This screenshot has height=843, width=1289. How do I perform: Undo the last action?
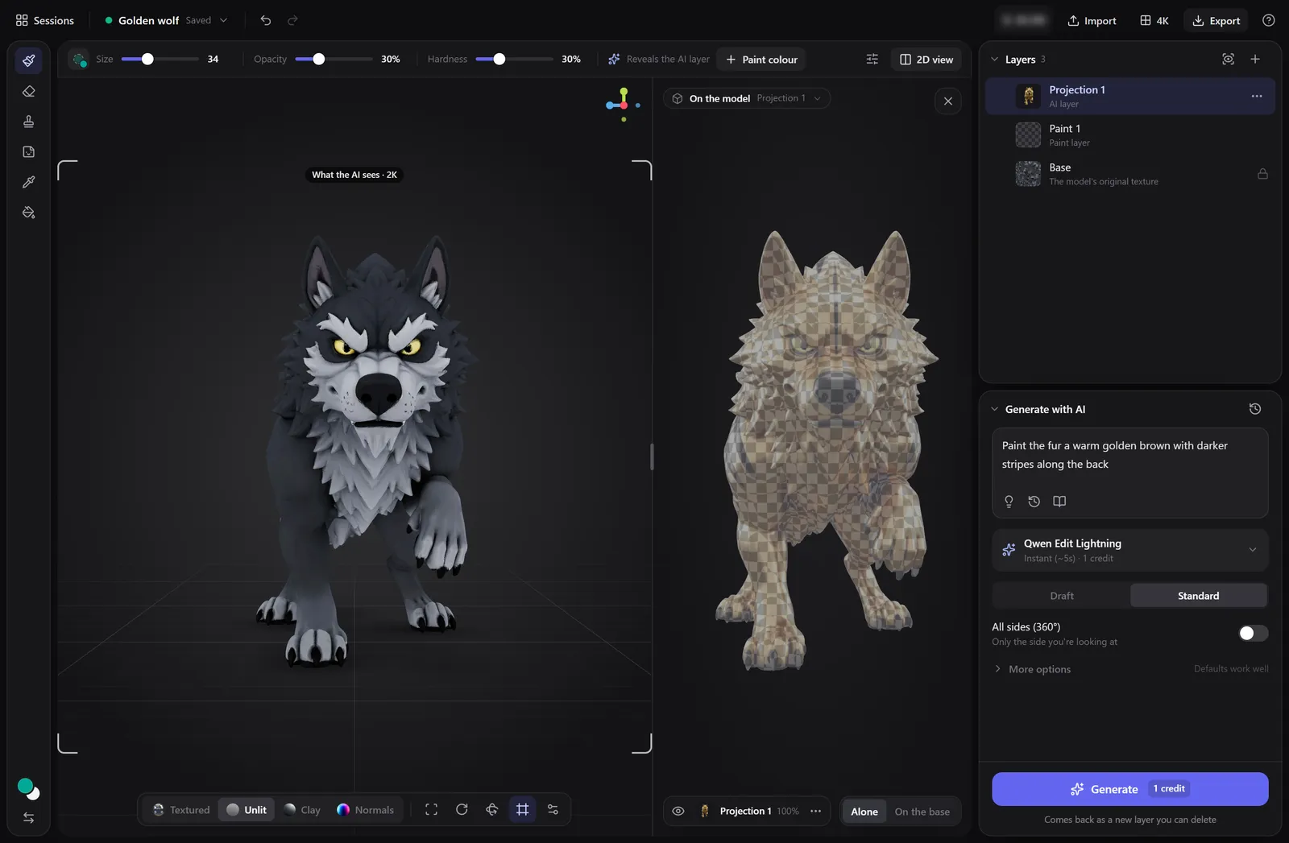(x=266, y=20)
